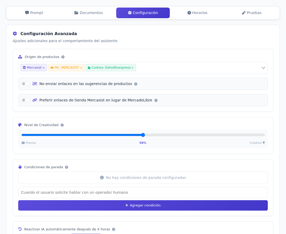Click the Agregar condición button
This screenshot has width=286, height=234.
pyautogui.click(x=143, y=205)
